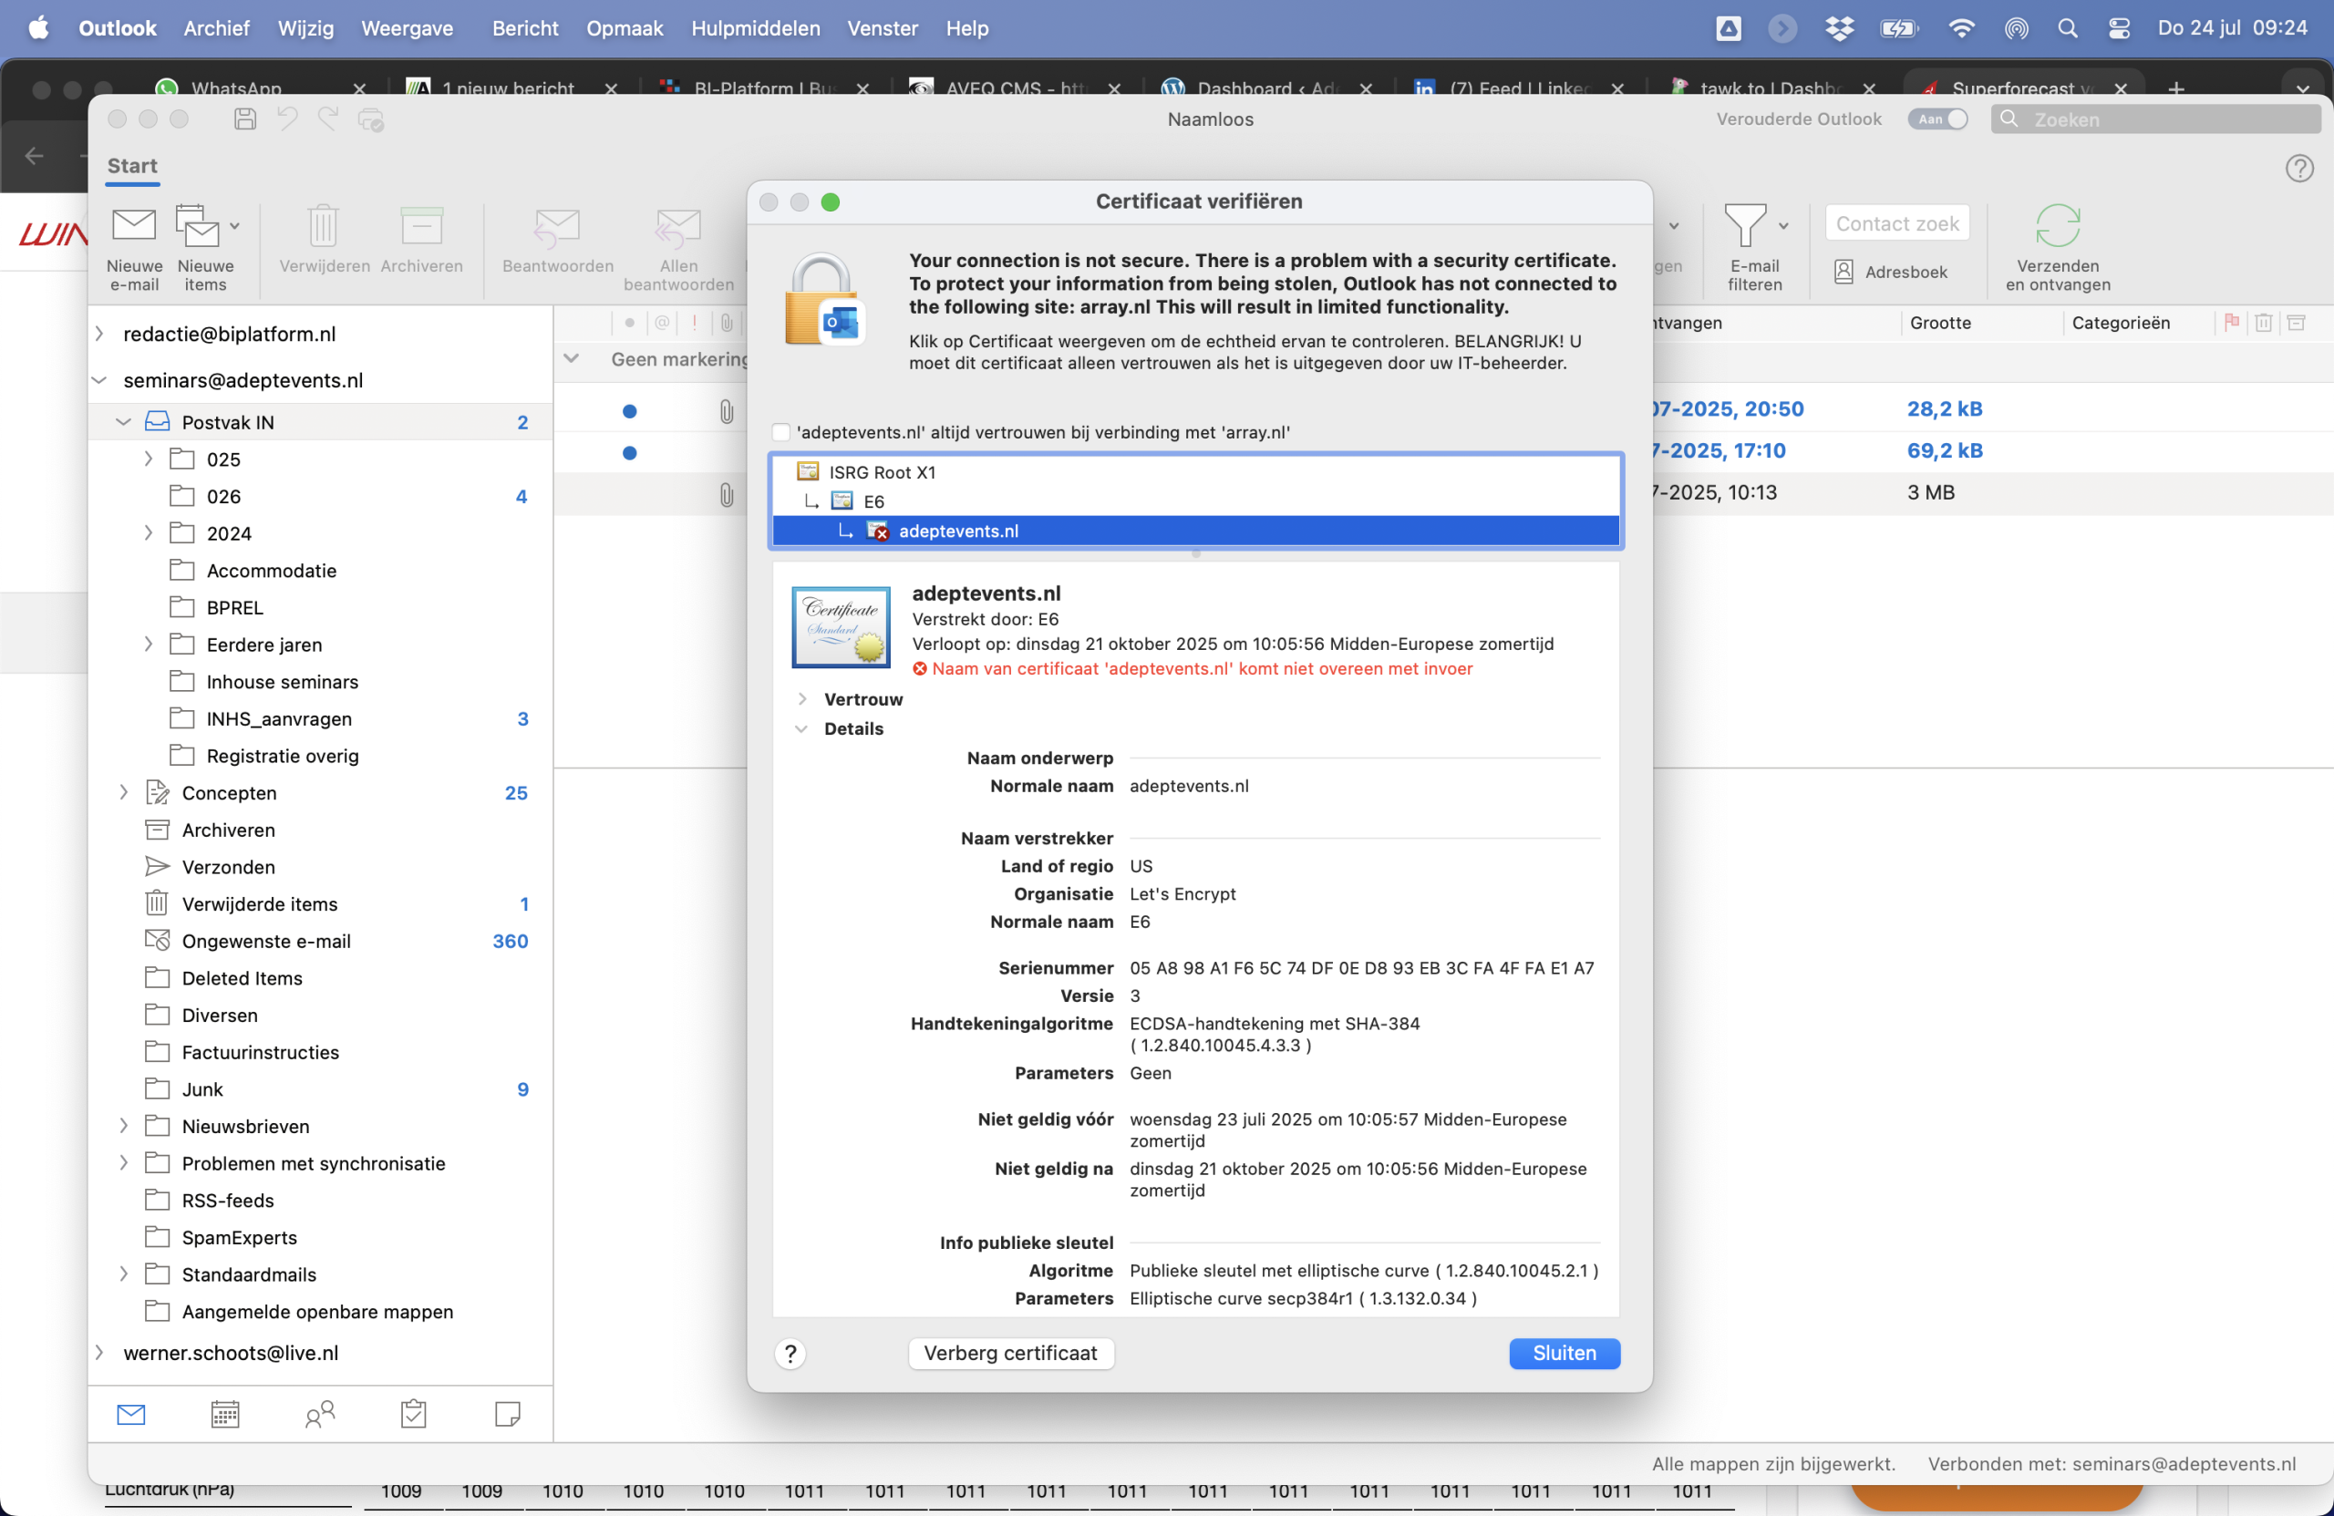Click the Nieuwe e-mail envelope icon
The image size is (2334, 1516).
133,225
